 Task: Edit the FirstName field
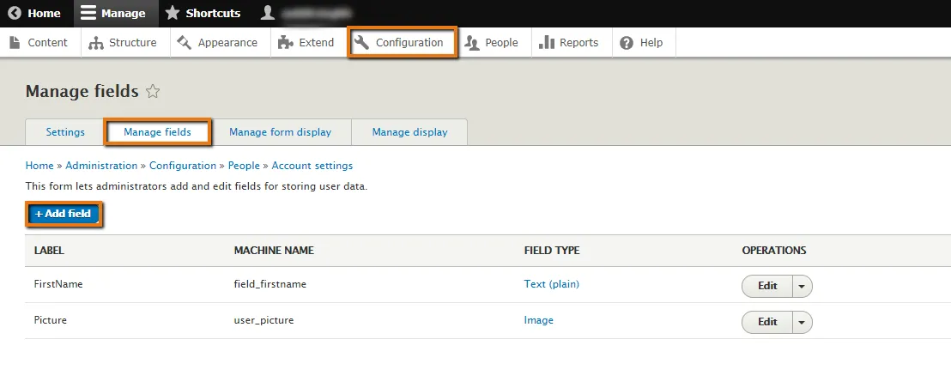767,286
